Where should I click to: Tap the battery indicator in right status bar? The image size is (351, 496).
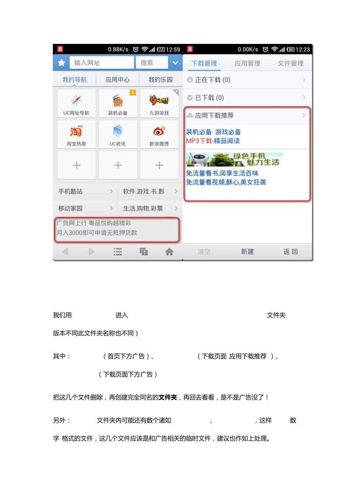point(291,49)
